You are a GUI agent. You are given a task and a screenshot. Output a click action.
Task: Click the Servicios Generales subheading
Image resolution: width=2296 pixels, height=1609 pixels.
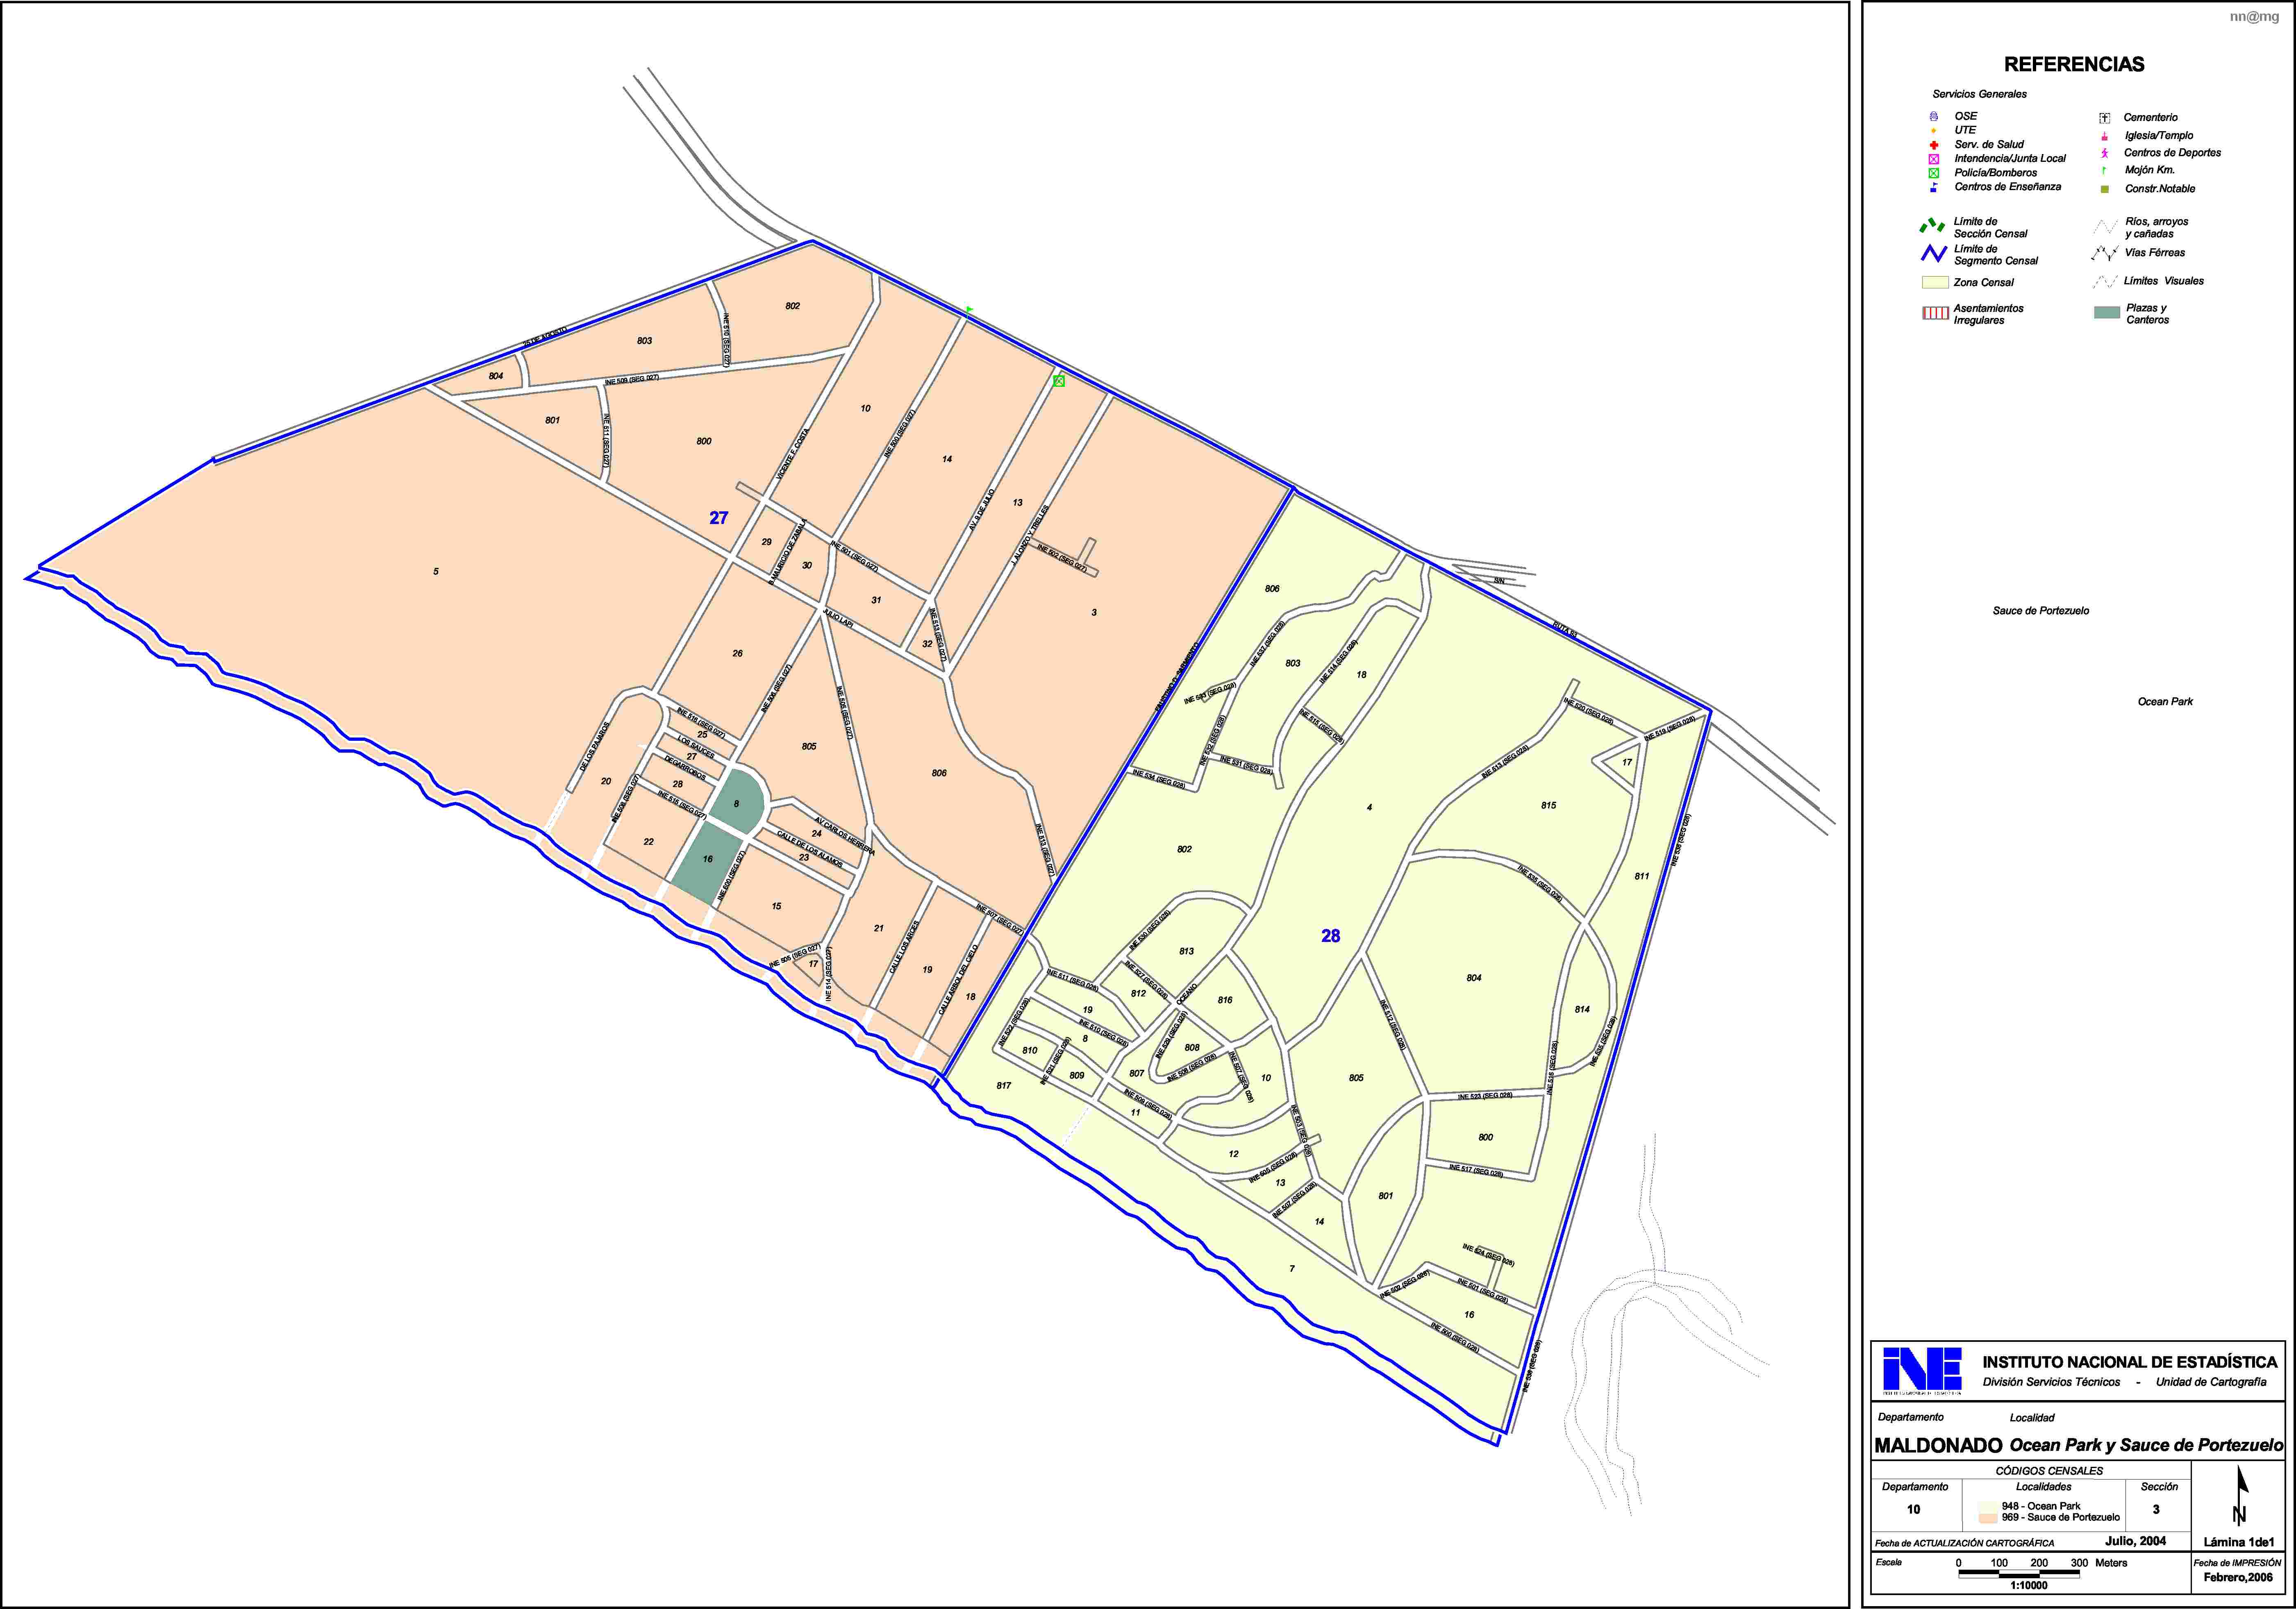point(1979,94)
